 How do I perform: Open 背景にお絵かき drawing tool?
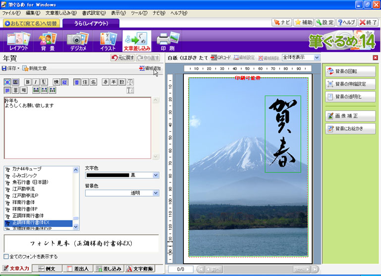click(350, 128)
